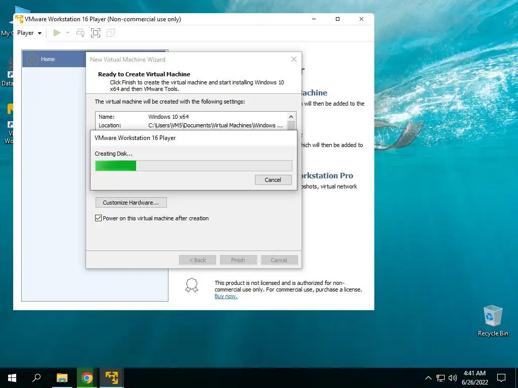Cancel the Creating Disk progress dialog

(x=273, y=180)
